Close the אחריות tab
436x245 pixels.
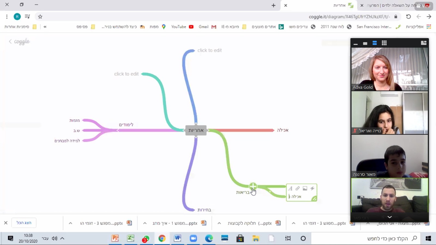pyautogui.click(x=286, y=5)
